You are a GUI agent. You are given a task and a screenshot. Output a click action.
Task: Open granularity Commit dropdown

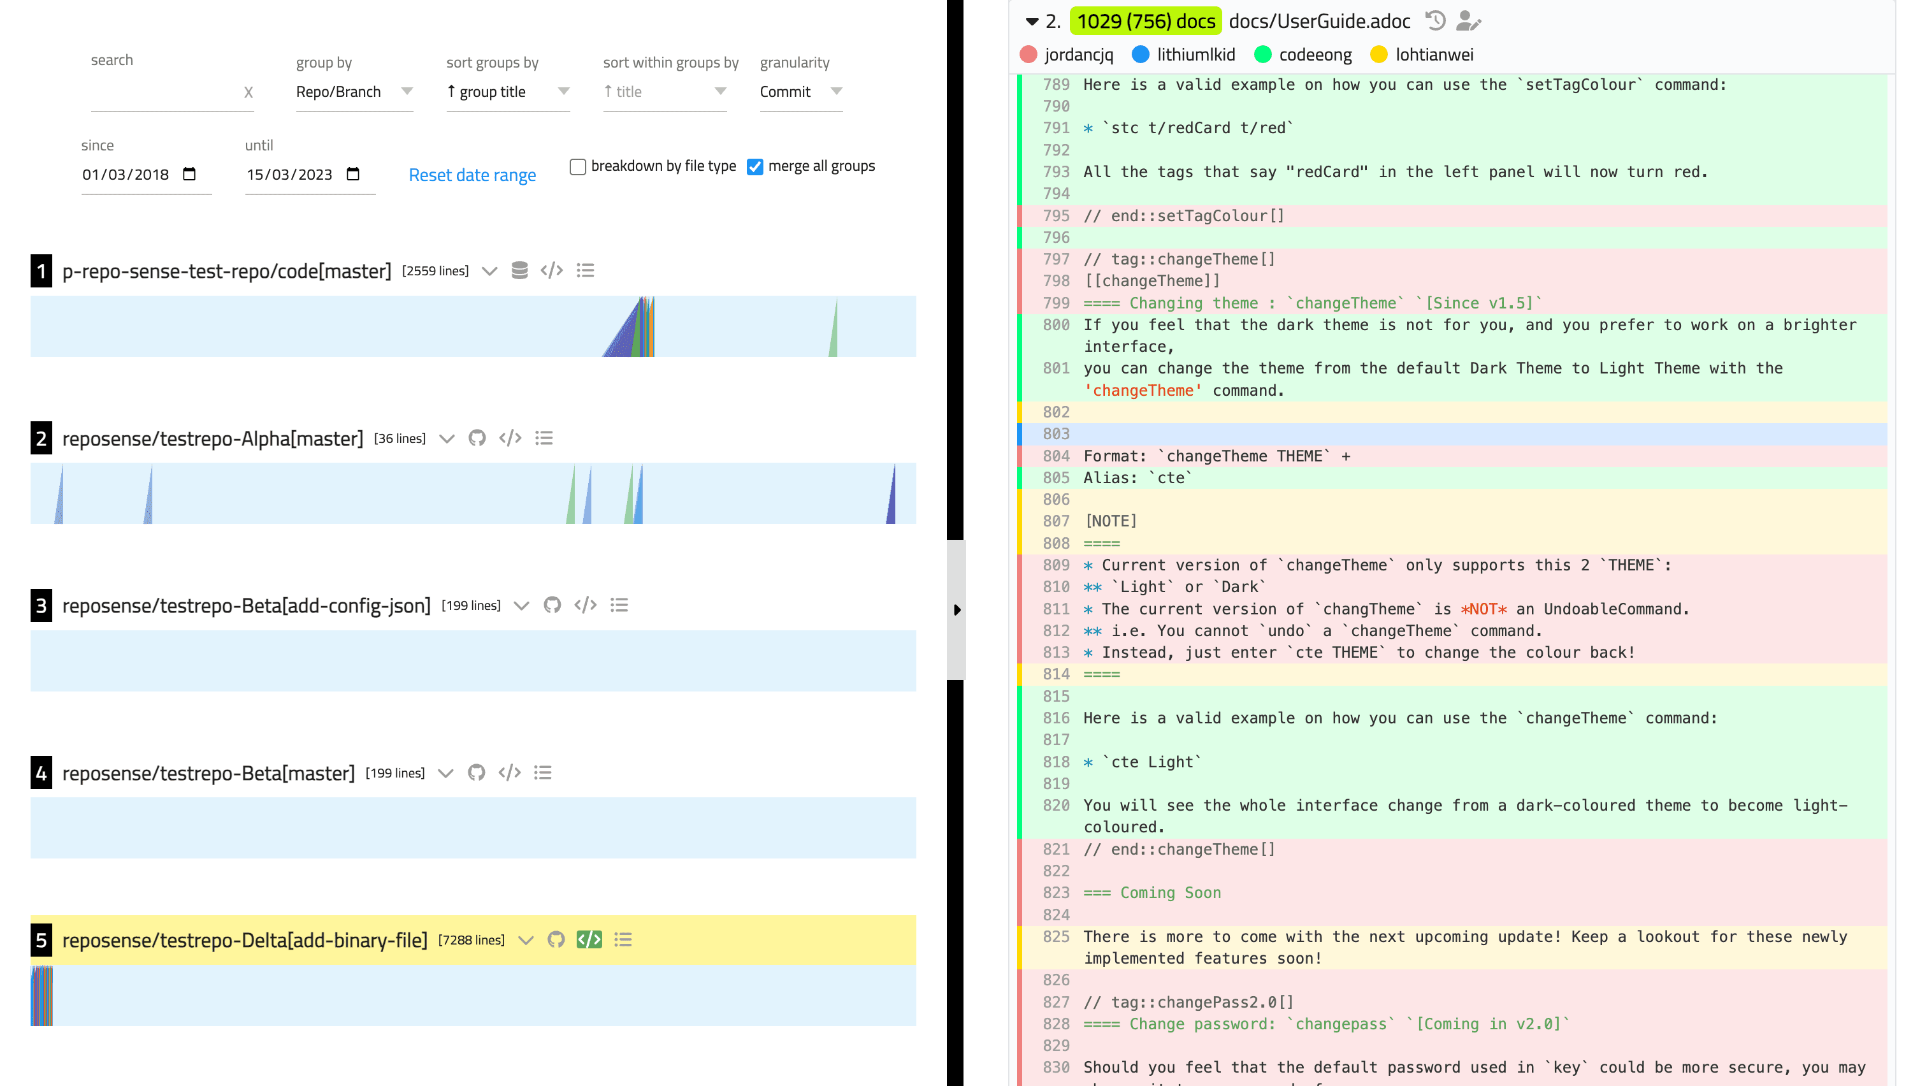[x=800, y=91]
